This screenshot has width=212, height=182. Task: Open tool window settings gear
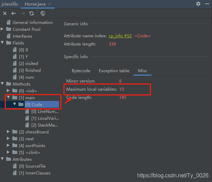[198, 4]
